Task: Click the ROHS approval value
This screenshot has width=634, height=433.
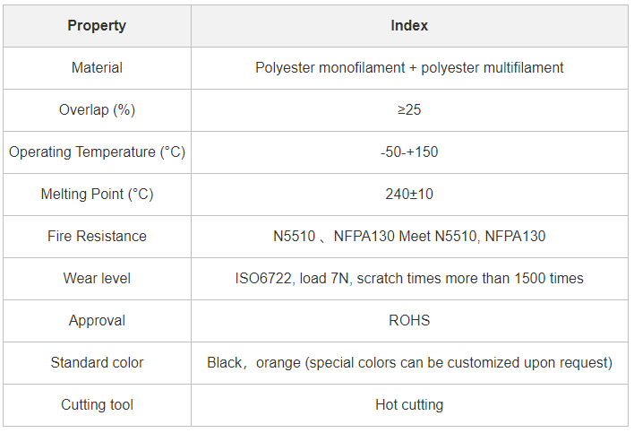Action: [409, 321]
